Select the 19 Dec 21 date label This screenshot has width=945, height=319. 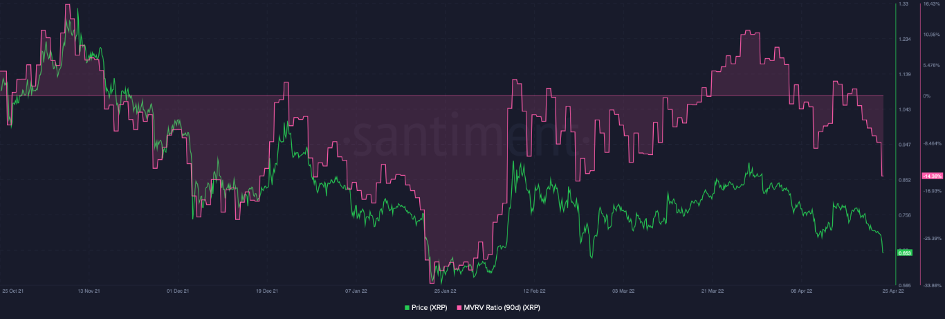[x=266, y=292]
